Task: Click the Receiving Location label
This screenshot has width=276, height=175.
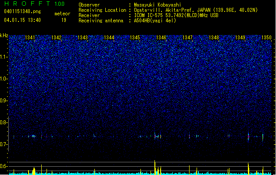Action: tap(102, 10)
